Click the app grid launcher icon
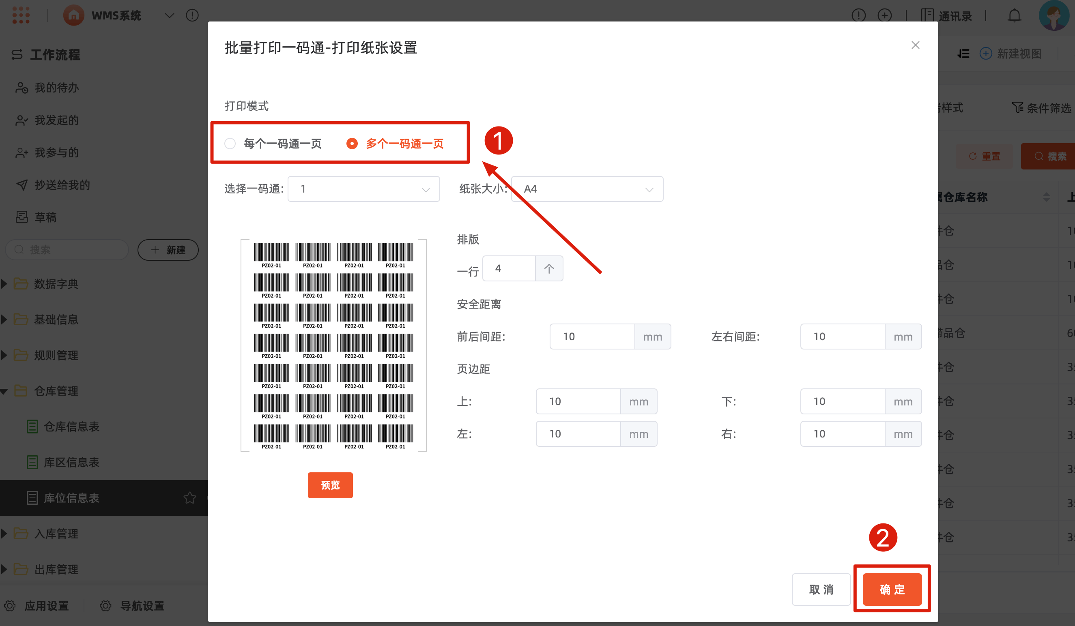Image resolution: width=1075 pixels, height=626 pixels. coord(20,15)
